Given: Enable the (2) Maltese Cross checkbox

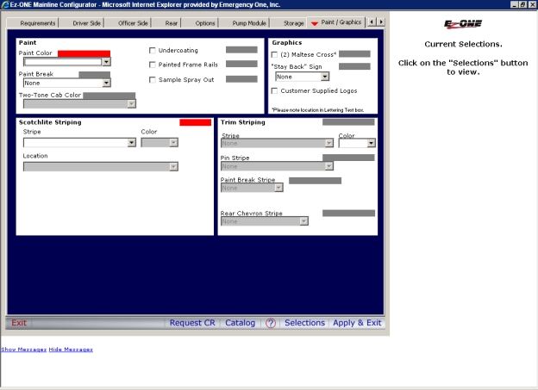Looking at the screenshot, I should 274,55.
